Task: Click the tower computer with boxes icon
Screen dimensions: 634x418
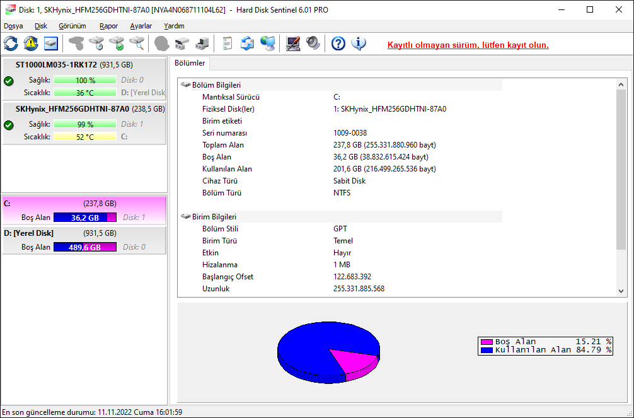Action: [x=202, y=44]
